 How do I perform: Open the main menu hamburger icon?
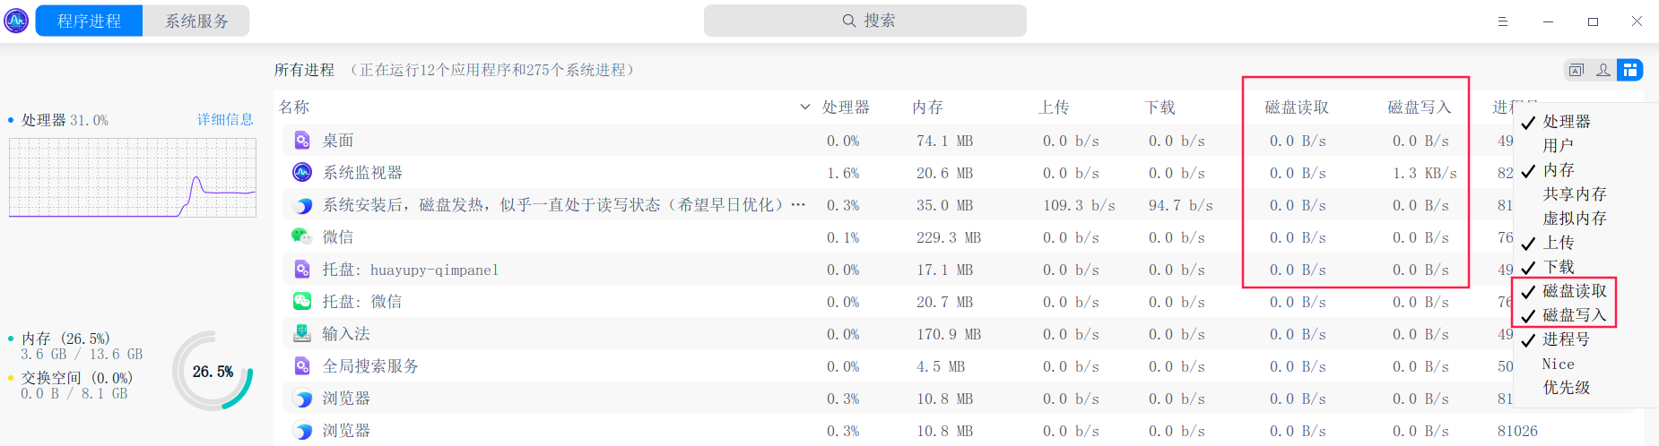[1503, 21]
